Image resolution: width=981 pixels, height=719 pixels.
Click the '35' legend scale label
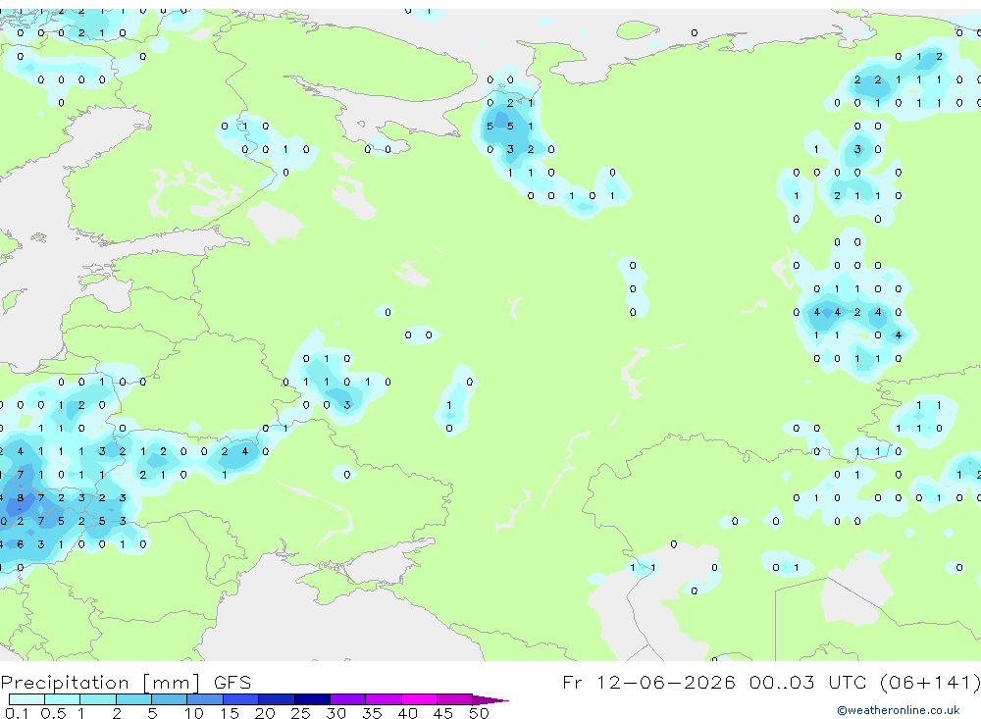point(372,713)
